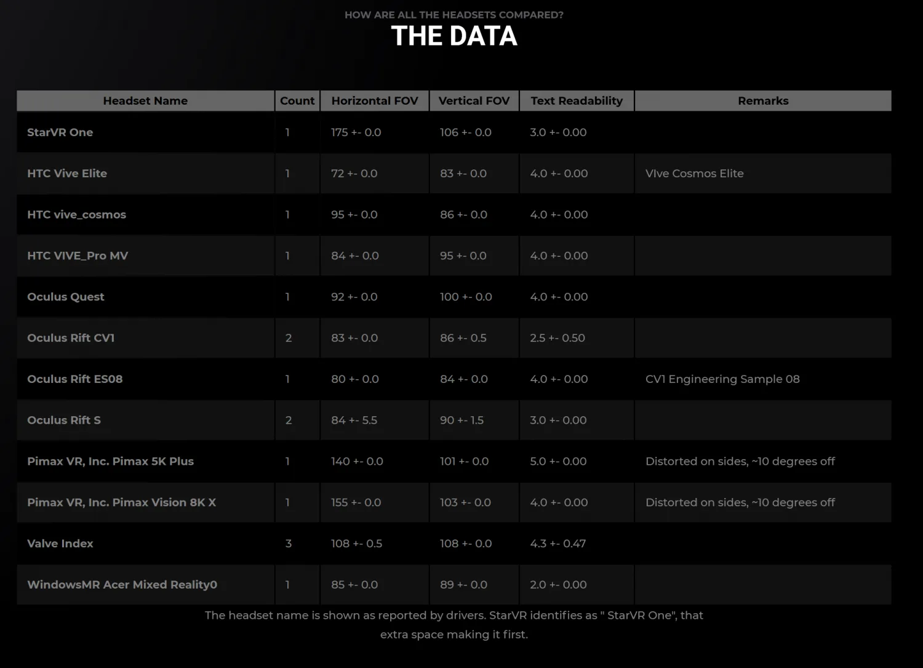Click the HTC Vive Elite headset name

(67, 174)
